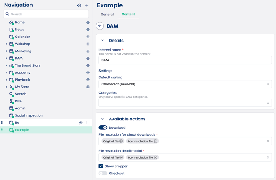The width and height of the screenshot is (276, 180).
Task: Open the Categories dropdown
Action: (185, 103)
